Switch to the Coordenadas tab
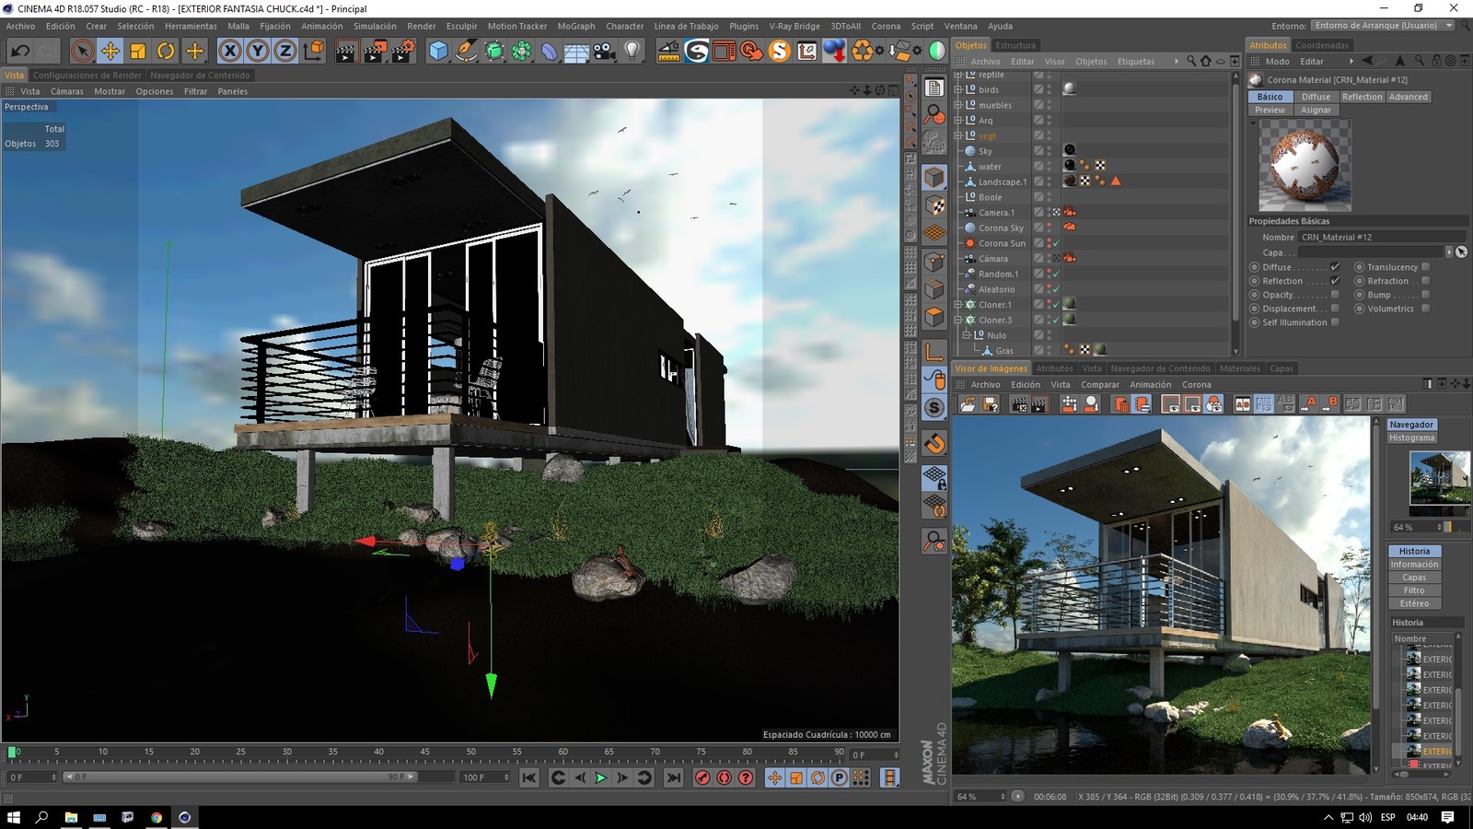Image resolution: width=1473 pixels, height=829 pixels. pyautogui.click(x=1322, y=44)
